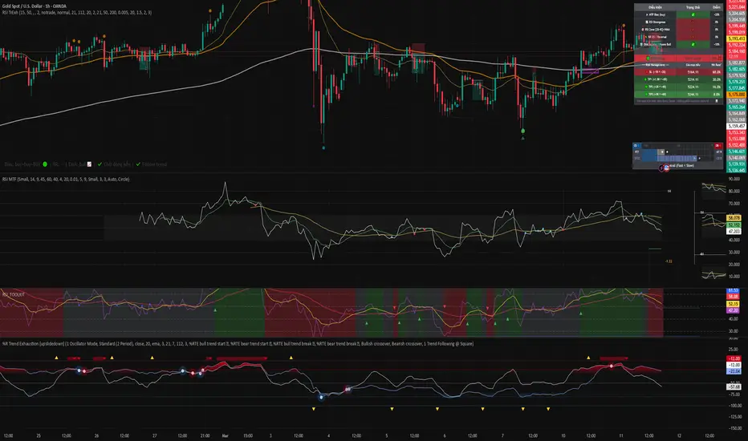Image resolution: width=748 pixels, height=441 pixels.
Task: Click the purple 47.20 RSI Toolkit label
Action: 734,310
